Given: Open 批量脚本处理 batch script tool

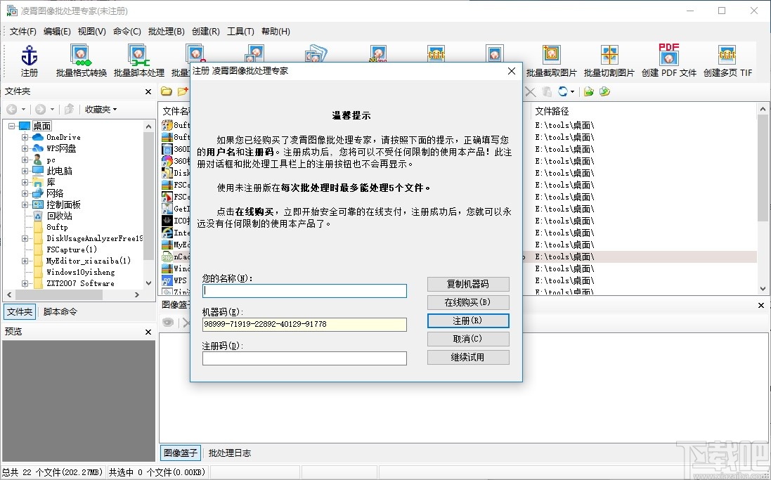Looking at the screenshot, I should pos(139,61).
